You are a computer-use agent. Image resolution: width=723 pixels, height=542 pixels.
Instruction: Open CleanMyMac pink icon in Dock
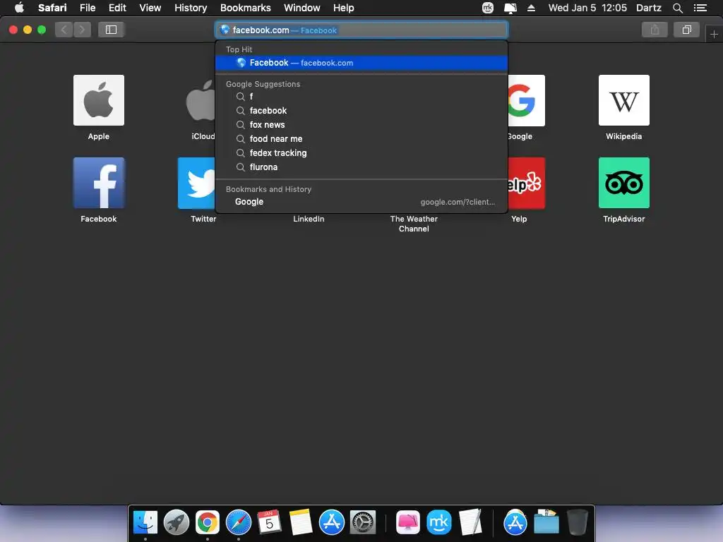coord(408,523)
